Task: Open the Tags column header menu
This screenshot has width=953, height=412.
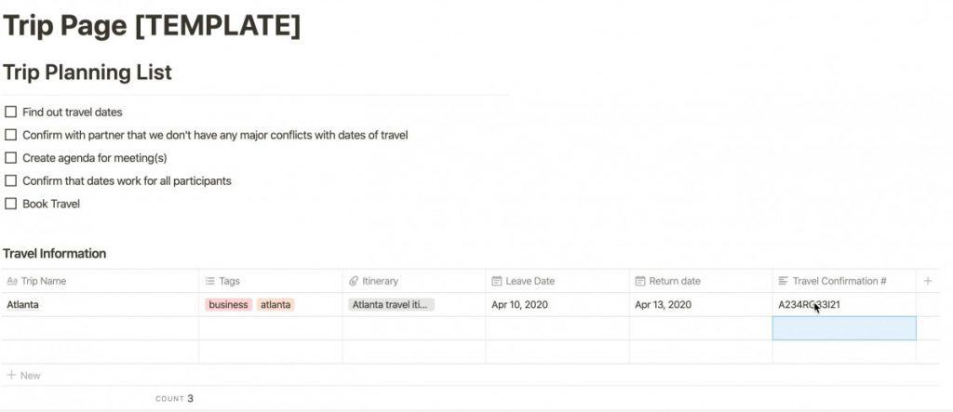Action: [271, 282]
